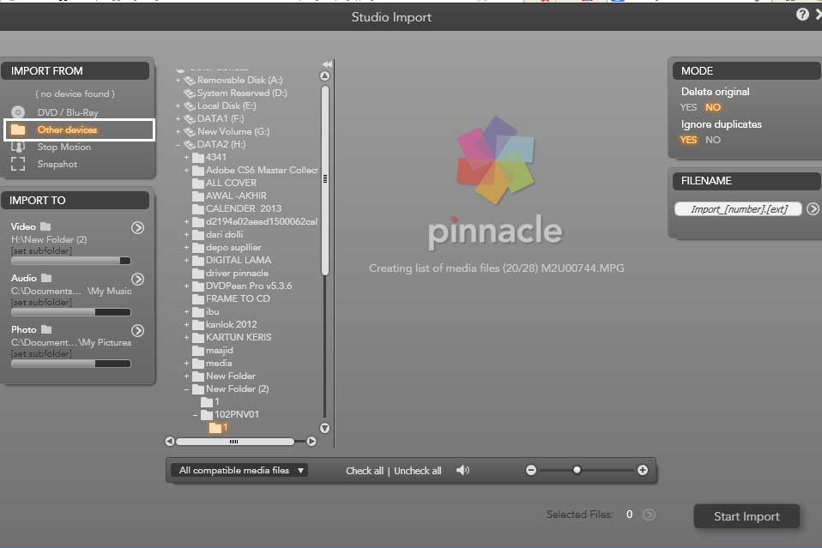Click folder tree left scroll arrow
Screen dimensions: 822x548
click(169, 441)
